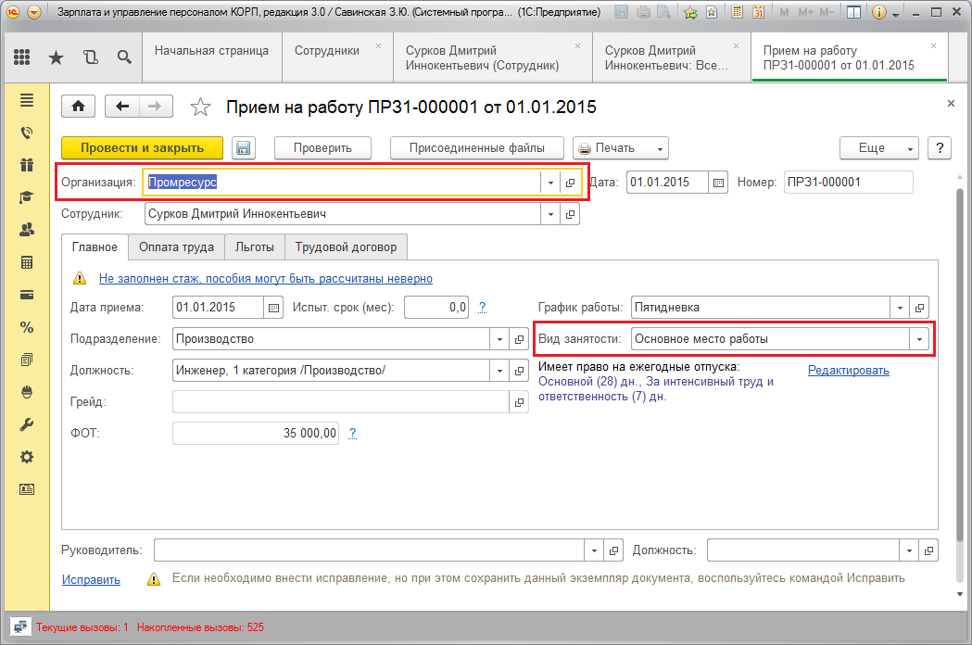
Task: Open the gift box section icon in sidebar
Action: pyautogui.click(x=27, y=164)
